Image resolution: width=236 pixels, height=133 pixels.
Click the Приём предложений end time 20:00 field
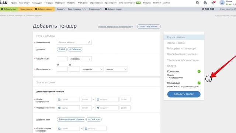(x=125, y=99)
